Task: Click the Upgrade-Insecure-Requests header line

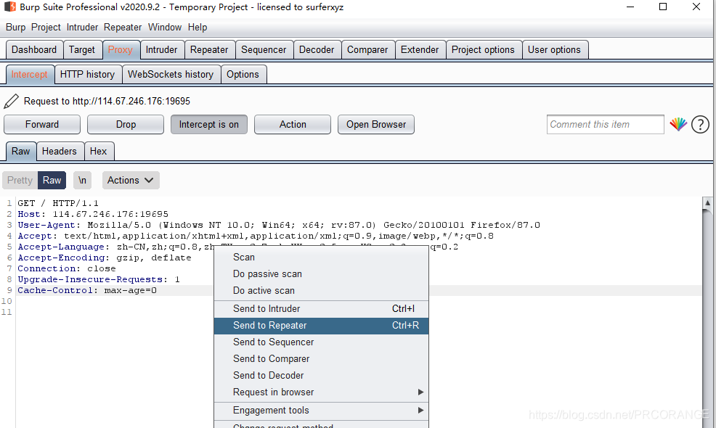Action: tap(99, 279)
